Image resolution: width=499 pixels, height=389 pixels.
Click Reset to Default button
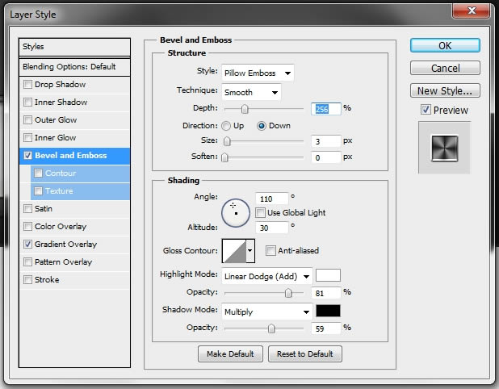coord(305,354)
